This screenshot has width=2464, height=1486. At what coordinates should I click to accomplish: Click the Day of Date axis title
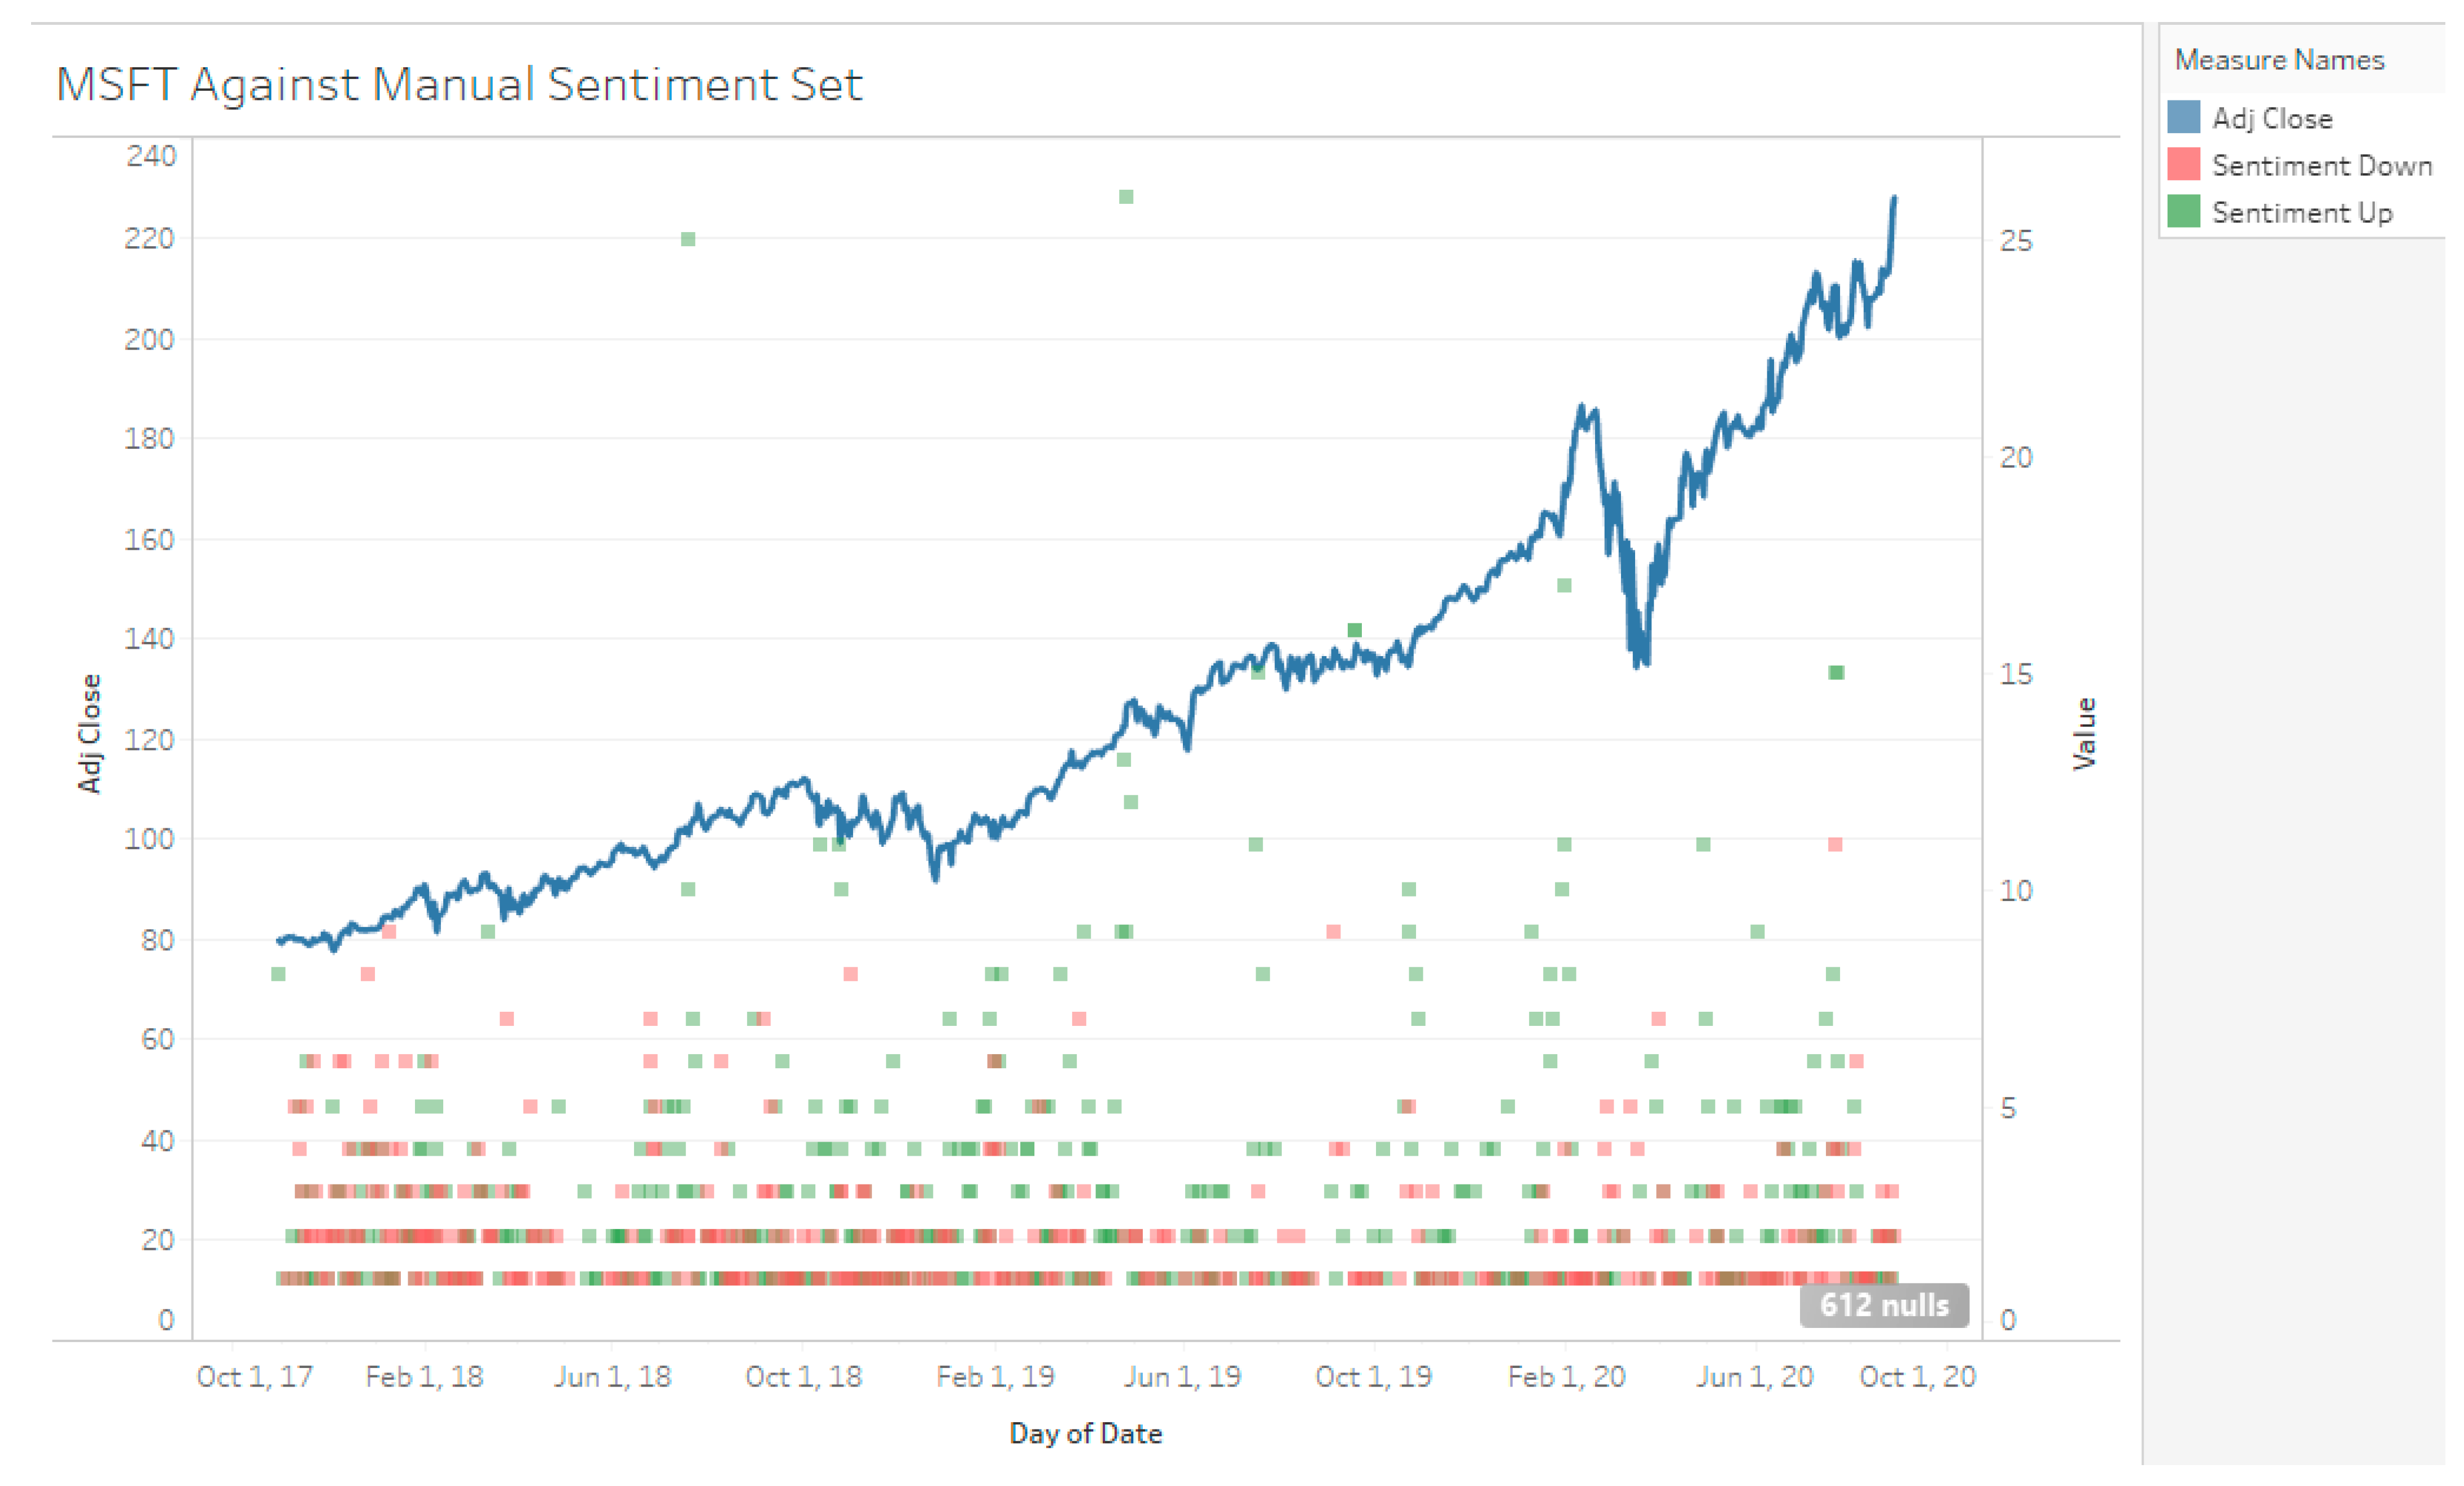(x=1085, y=1433)
